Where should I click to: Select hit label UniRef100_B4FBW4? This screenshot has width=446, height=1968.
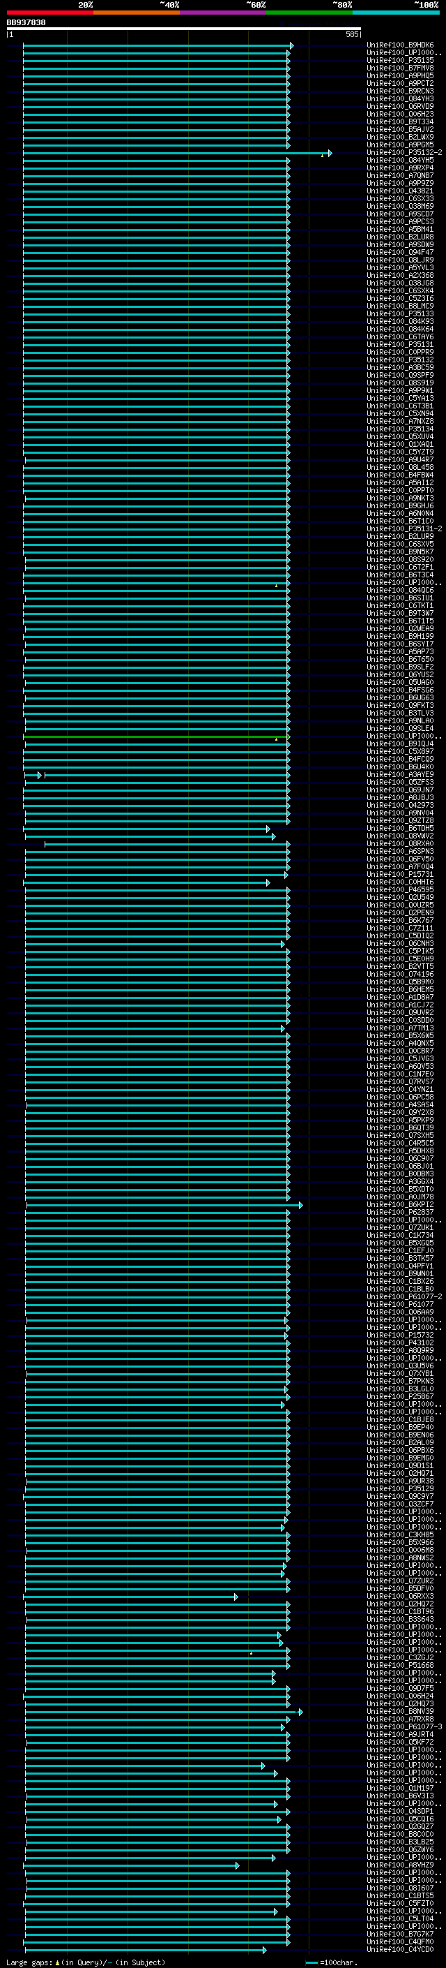(x=400, y=475)
